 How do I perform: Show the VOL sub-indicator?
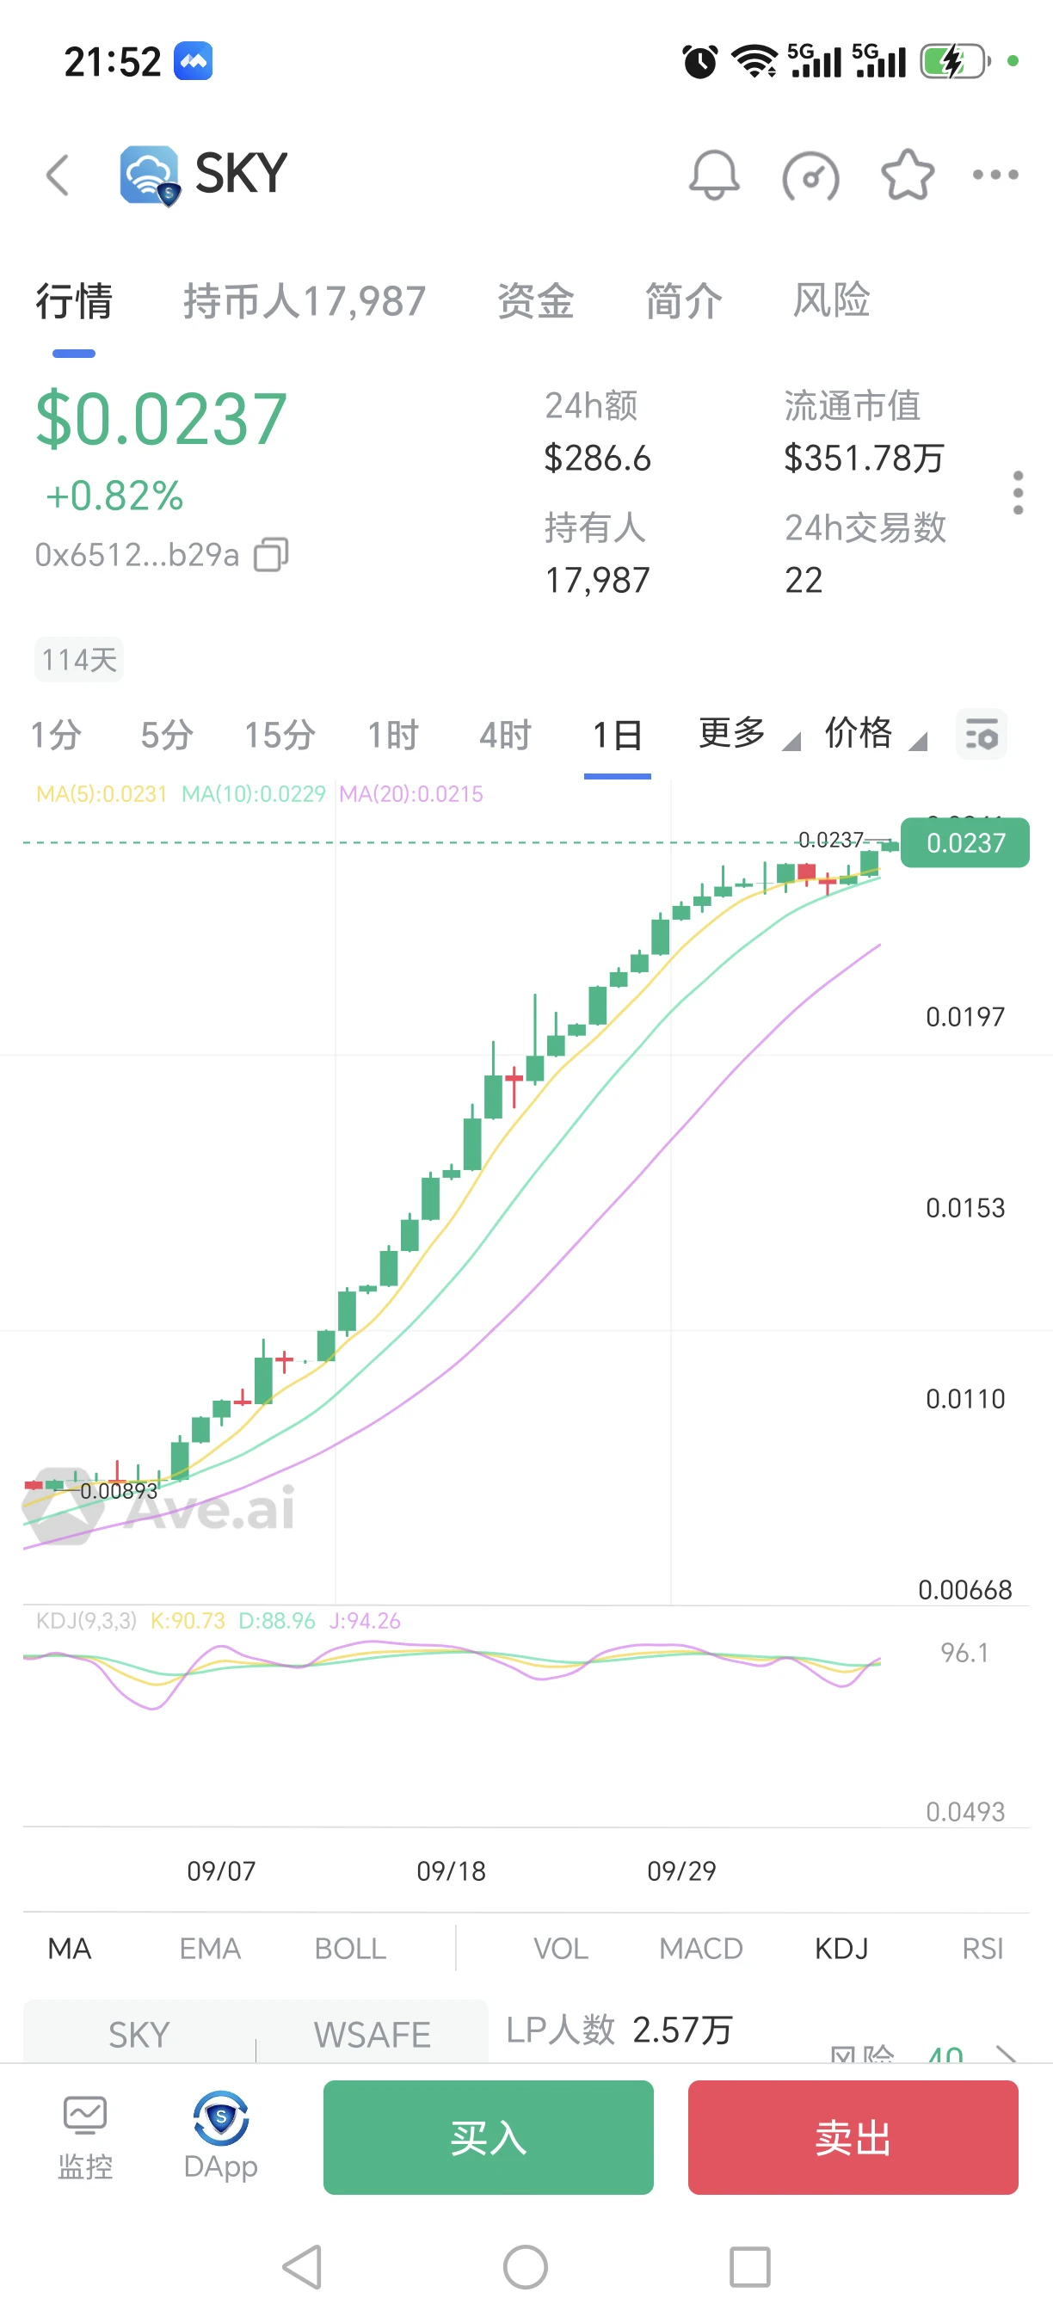coord(561,1949)
